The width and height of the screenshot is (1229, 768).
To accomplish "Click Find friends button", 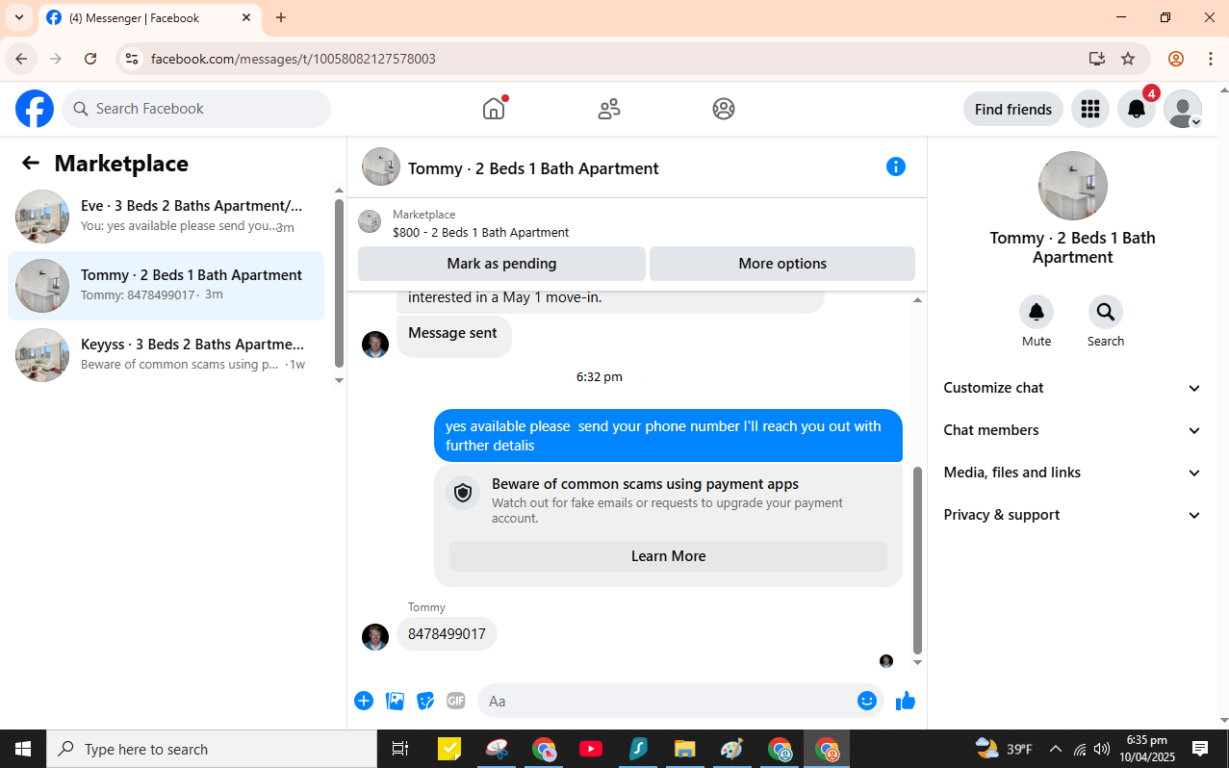I will pyautogui.click(x=1013, y=109).
